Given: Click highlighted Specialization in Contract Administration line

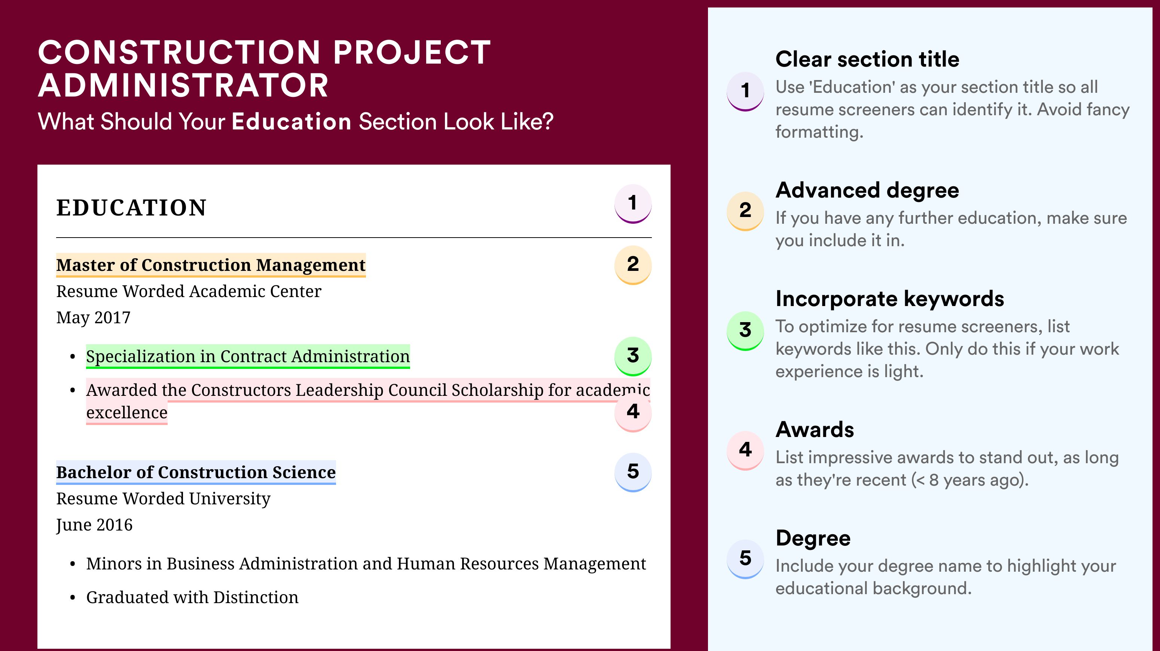Looking at the screenshot, I should 248,357.
